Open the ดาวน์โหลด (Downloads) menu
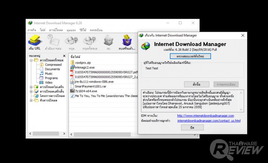This screenshot has height=163, width=268. tap(56, 30)
